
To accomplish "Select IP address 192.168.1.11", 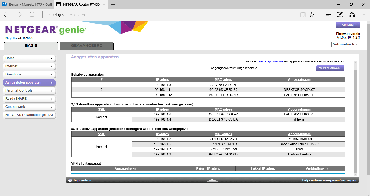I will point(163,90).
